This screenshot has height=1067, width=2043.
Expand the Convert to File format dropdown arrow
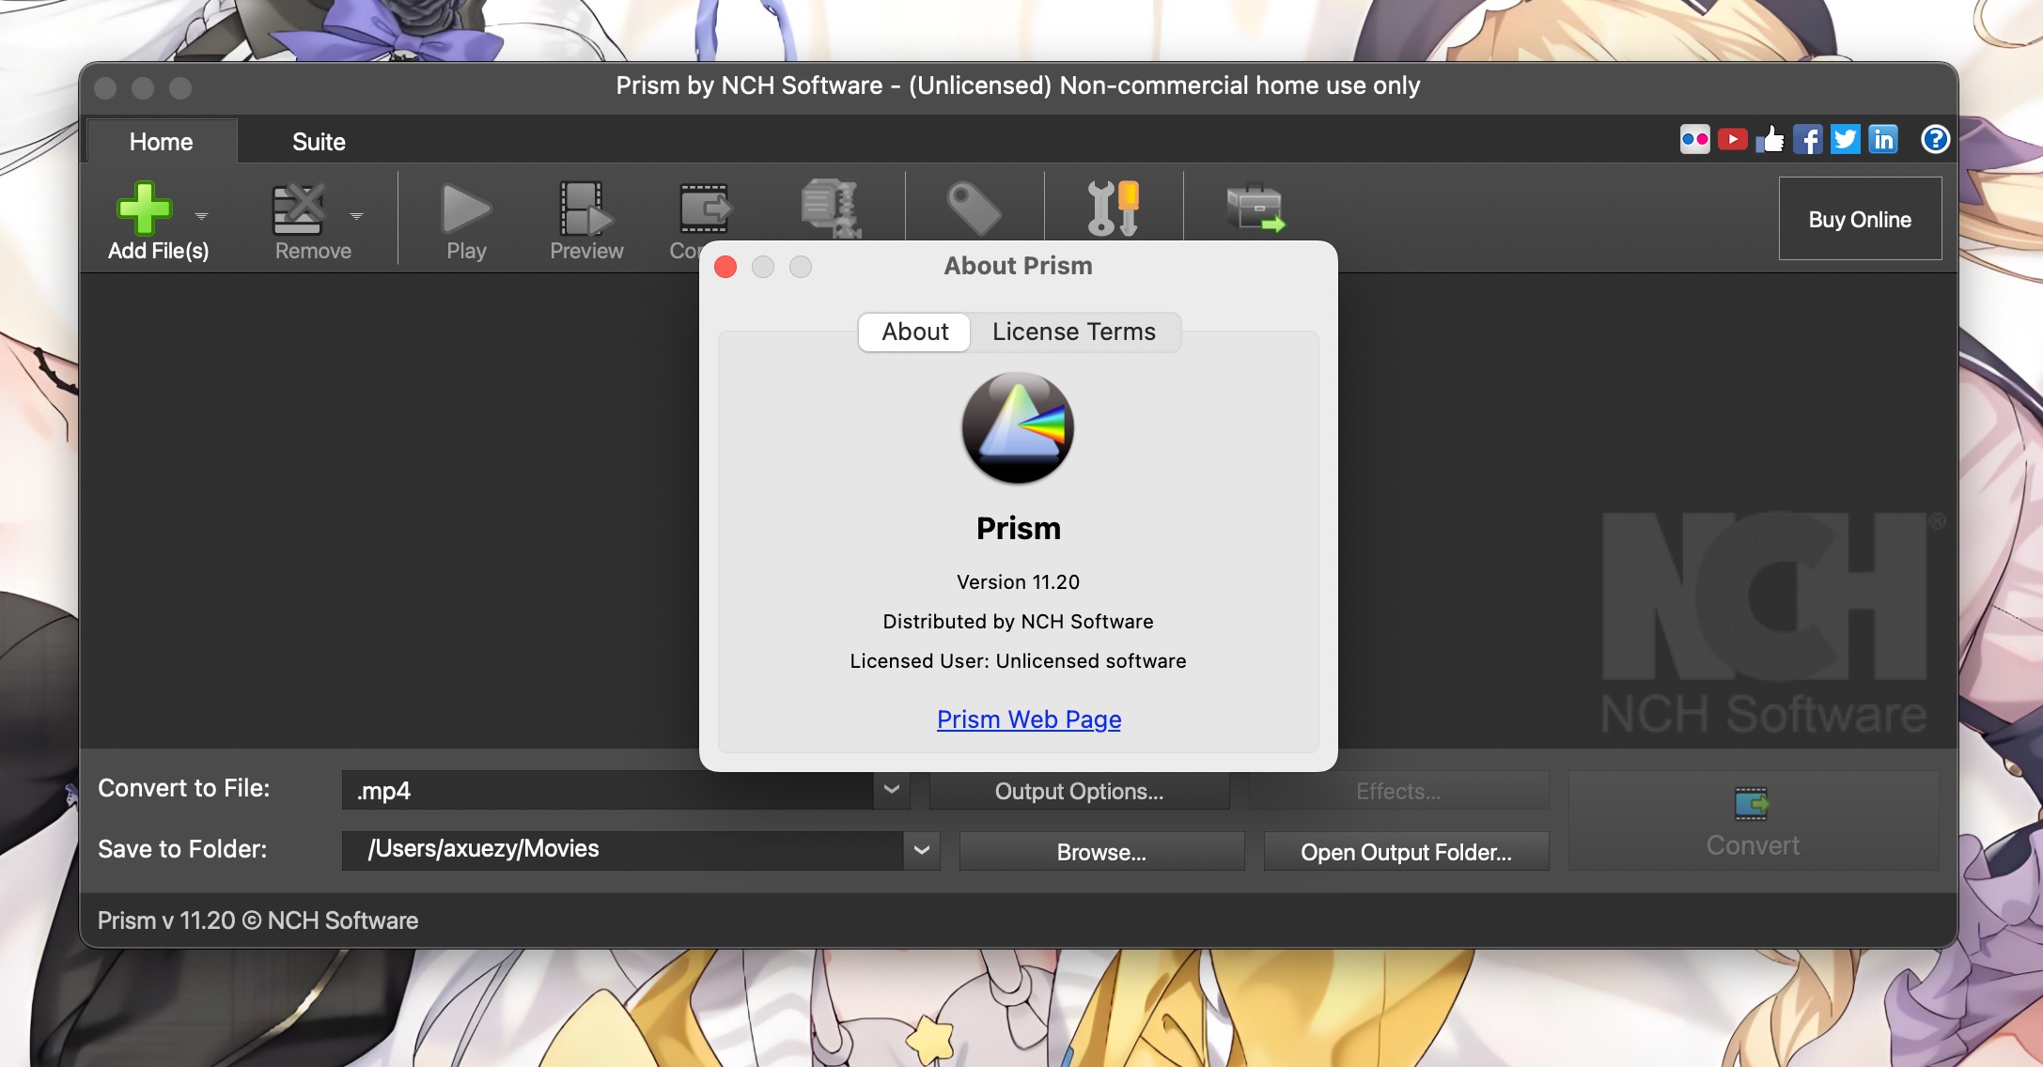click(x=892, y=790)
